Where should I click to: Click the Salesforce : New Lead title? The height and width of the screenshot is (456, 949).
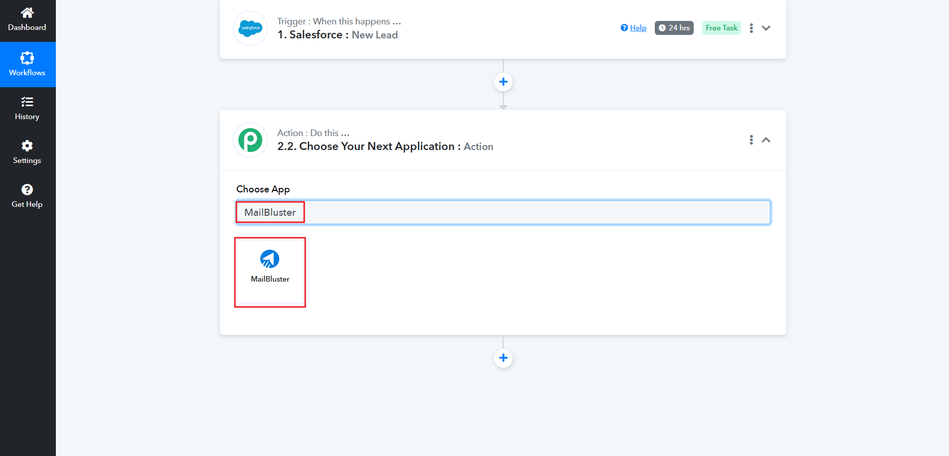(x=338, y=35)
